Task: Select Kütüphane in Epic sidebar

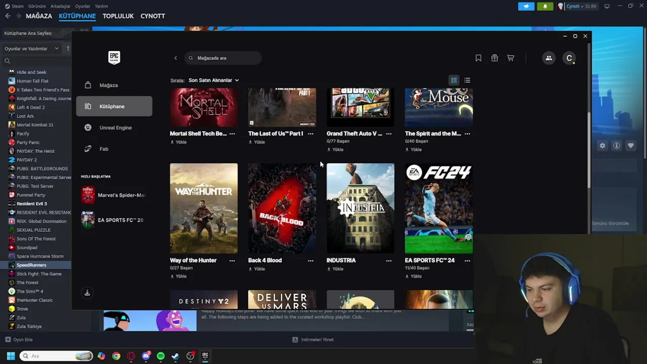Action: tap(114, 106)
